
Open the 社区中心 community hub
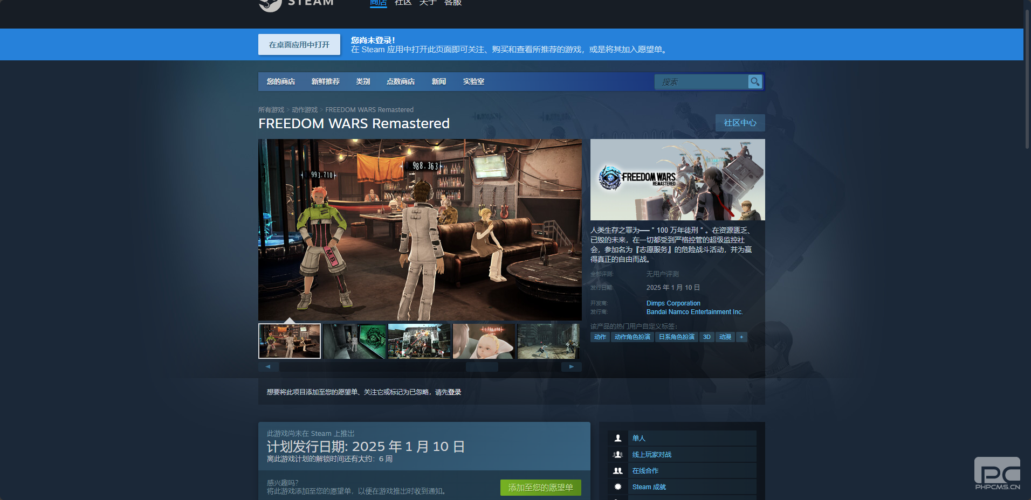[740, 123]
